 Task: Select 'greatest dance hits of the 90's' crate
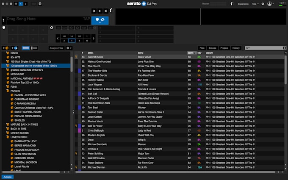coord(27,70)
